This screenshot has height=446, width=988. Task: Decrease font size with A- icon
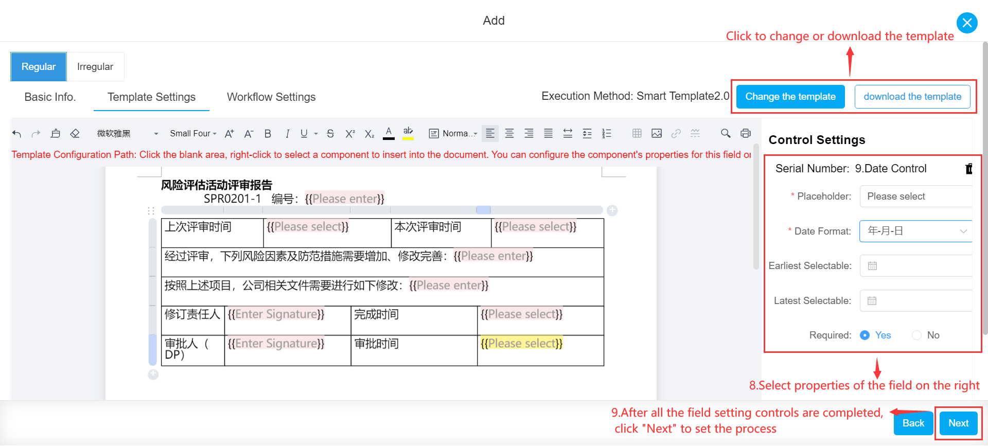click(249, 134)
